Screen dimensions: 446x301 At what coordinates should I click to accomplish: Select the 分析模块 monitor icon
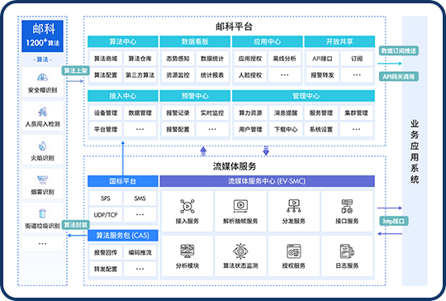pyautogui.click(x=187, y=251)
